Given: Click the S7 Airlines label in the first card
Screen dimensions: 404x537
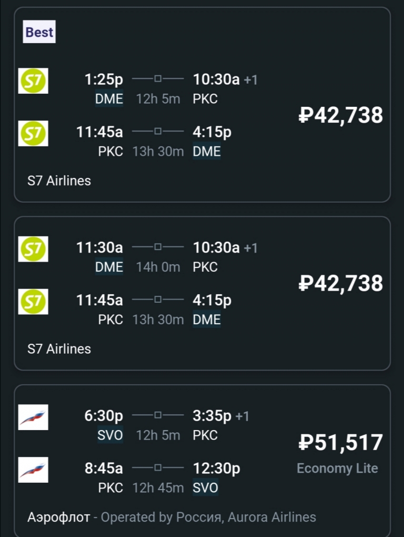Looking at the screenshot, I should tap(59, 181).
